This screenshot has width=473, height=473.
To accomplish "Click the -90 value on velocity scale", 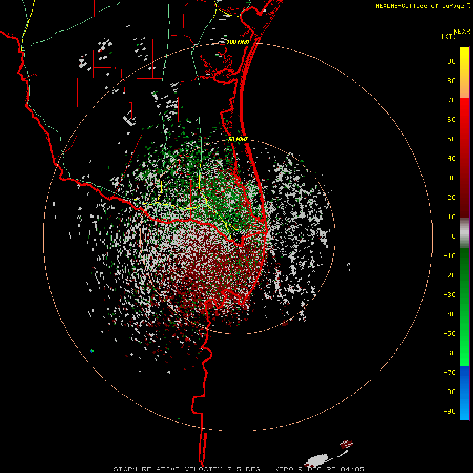I will 449,412.
